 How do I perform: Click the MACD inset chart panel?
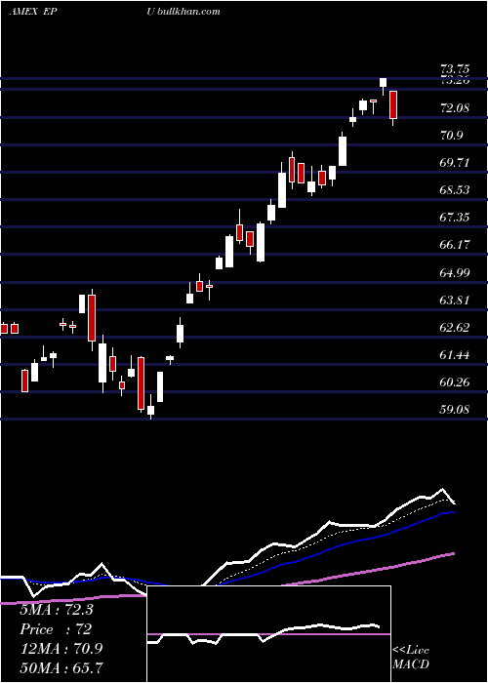[268, 634]
